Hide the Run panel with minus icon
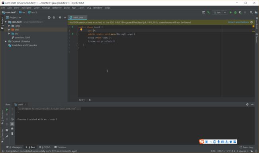Image resolution: width=259 pixels, height=153 pixels. [x=252, y=105]
